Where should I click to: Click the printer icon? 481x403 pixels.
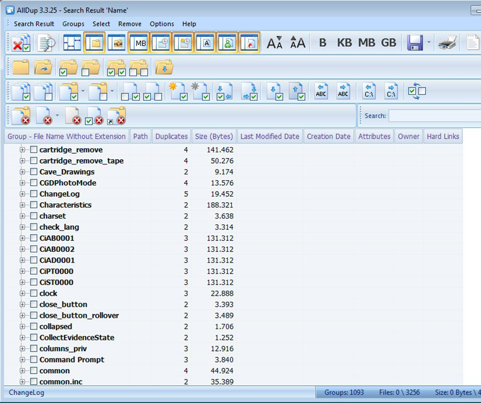[x=447, y=43]
